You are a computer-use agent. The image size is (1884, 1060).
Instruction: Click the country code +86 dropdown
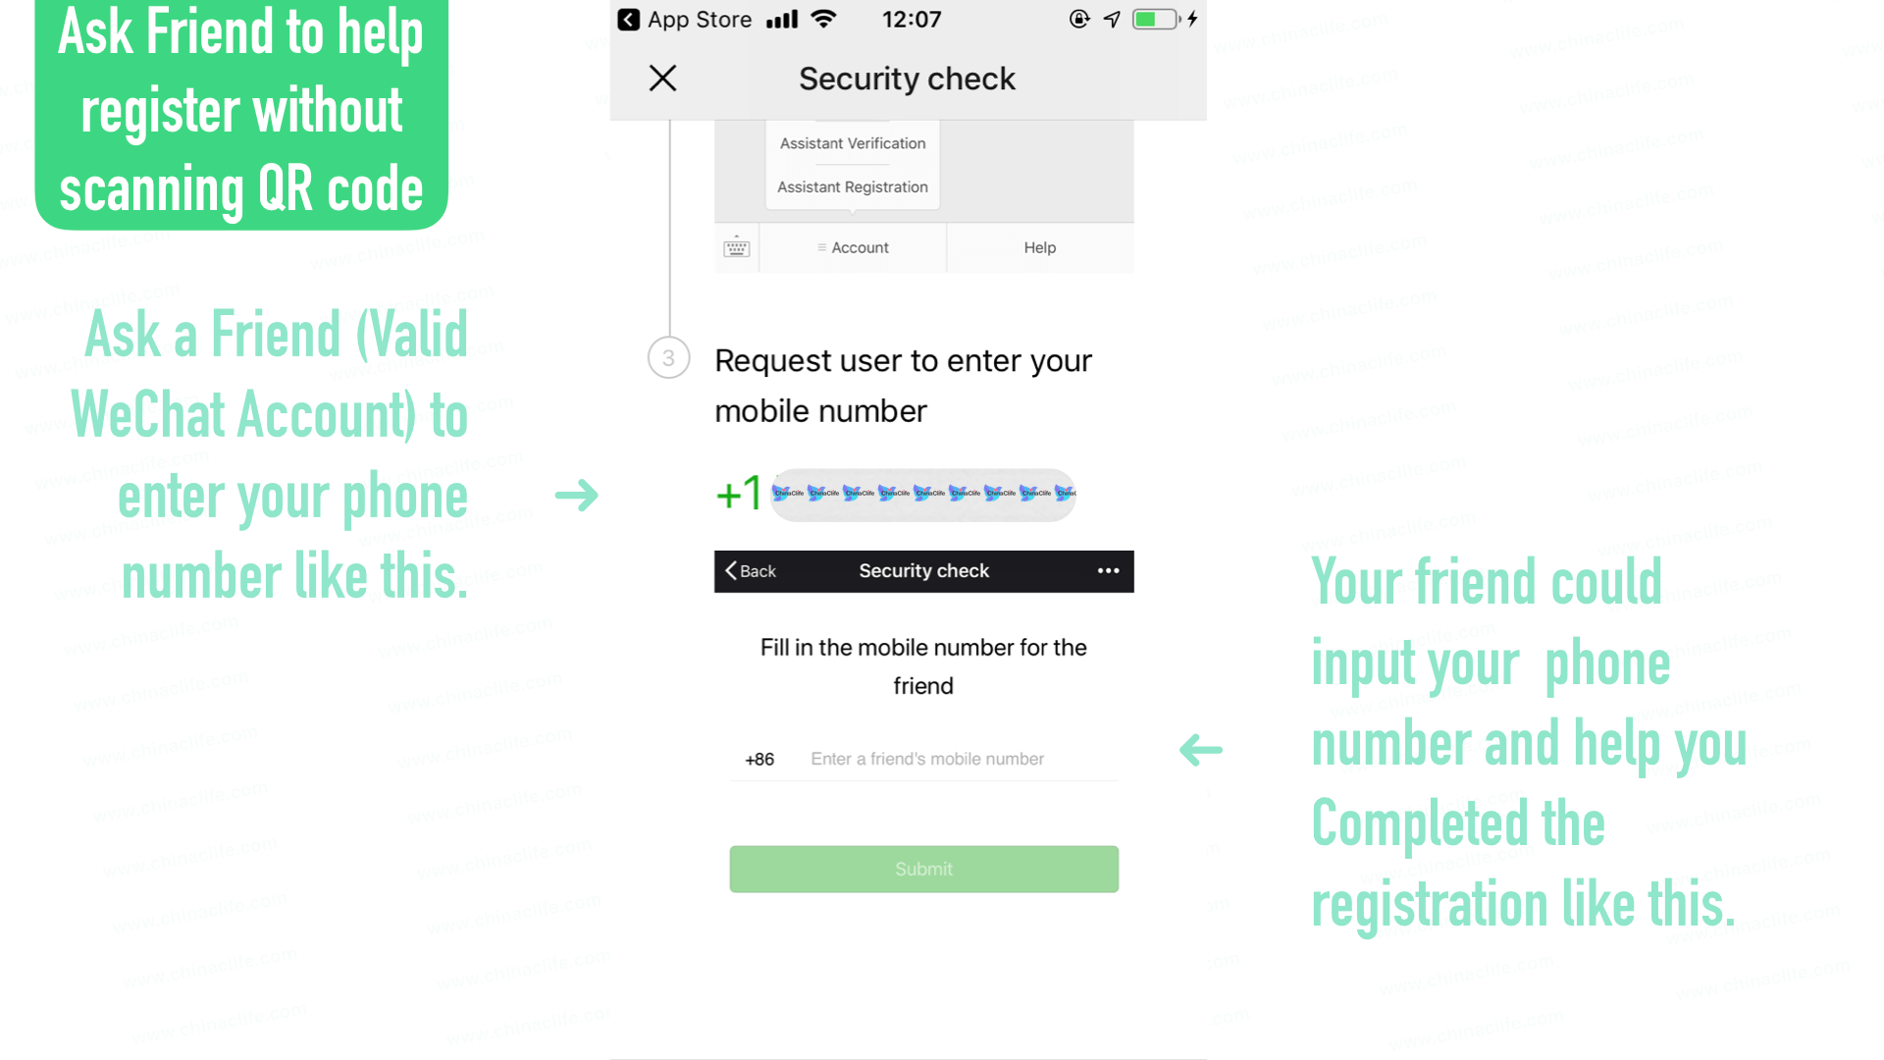[759, 759]
